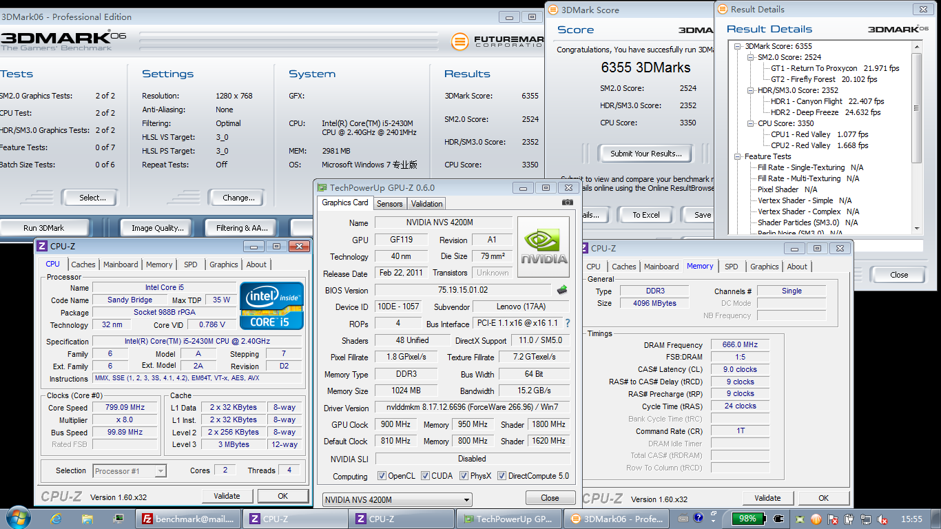The image size is (941, 529).
Task: Toggle the PhysX checkbox
Action: (x=464, y=476)
